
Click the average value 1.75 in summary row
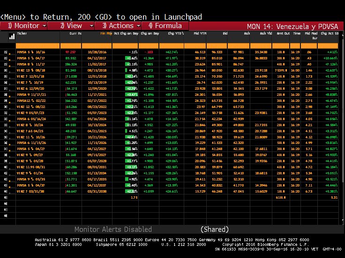click(x=134, y=197)
